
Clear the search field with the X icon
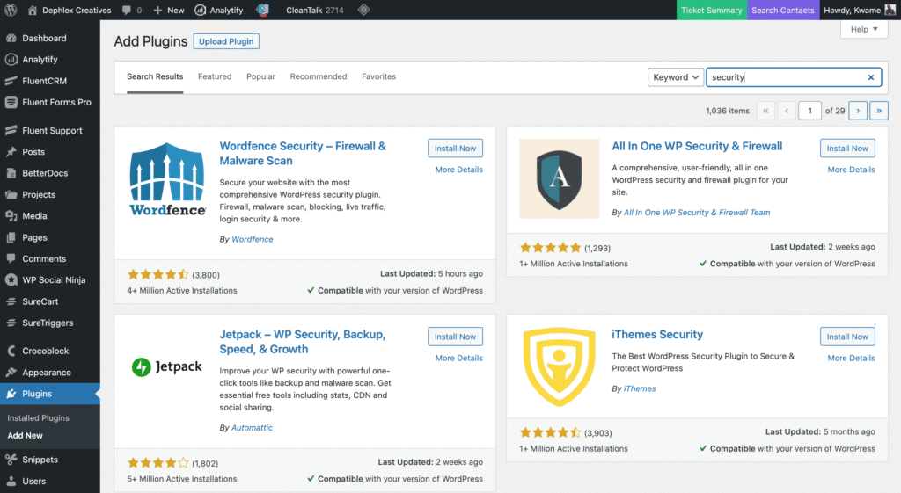click(871, 77)
